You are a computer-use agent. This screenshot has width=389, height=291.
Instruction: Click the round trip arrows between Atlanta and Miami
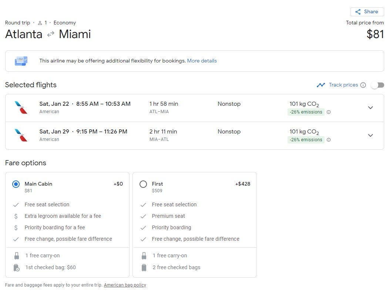(x=51, y=34)
